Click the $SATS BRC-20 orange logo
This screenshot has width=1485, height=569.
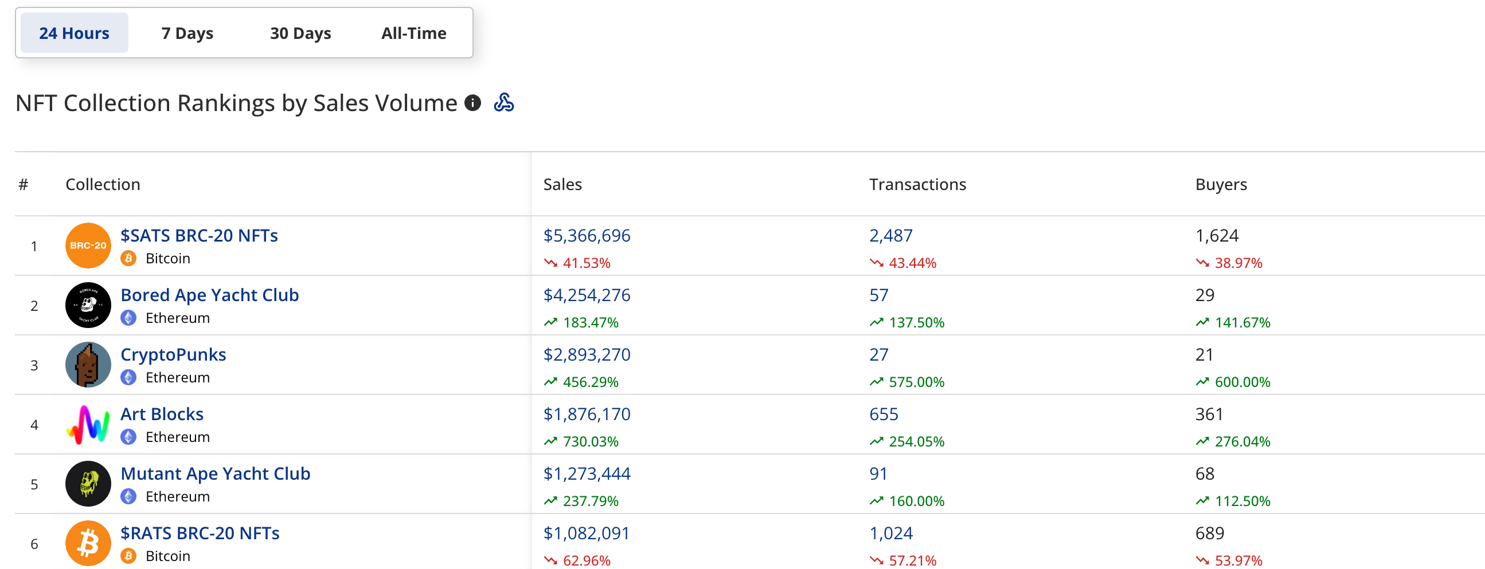(88, 246)
